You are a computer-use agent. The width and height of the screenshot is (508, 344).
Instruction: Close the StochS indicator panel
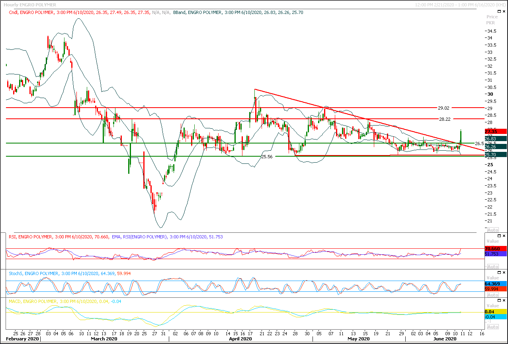click(x=504, y=273)
